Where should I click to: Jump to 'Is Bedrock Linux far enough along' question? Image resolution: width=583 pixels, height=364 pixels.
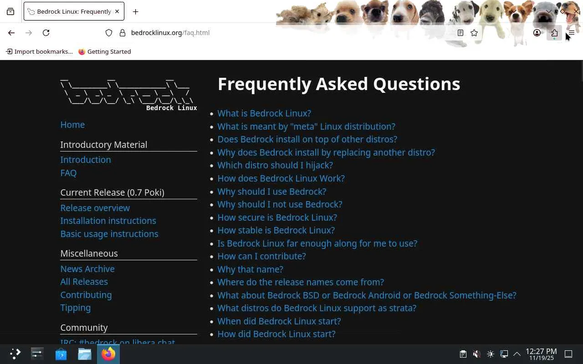[317, 243]
